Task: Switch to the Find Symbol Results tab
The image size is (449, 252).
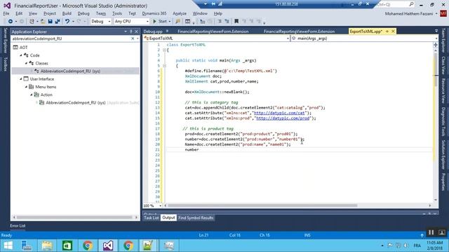Action: pos(196,218)
